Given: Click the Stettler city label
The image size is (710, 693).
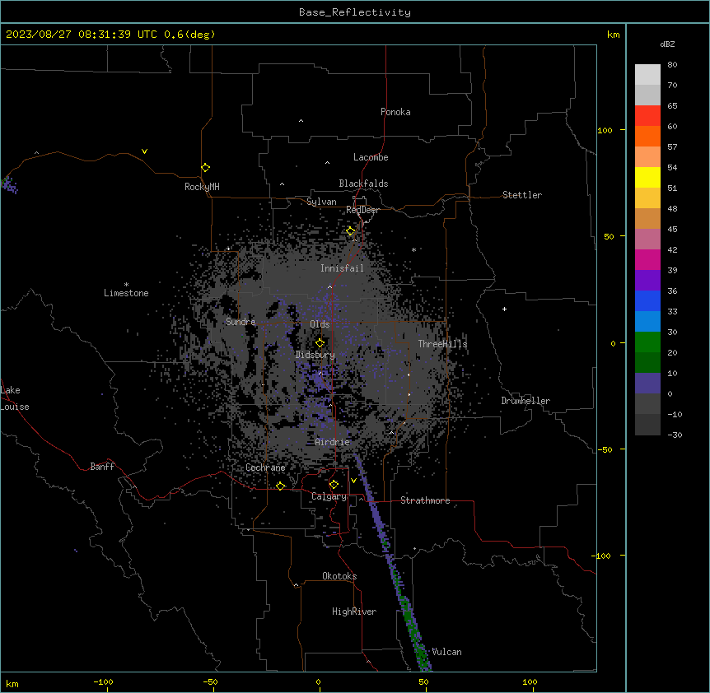Looking at the screenshot, I should pyautogui.click(x=522, y=195).
